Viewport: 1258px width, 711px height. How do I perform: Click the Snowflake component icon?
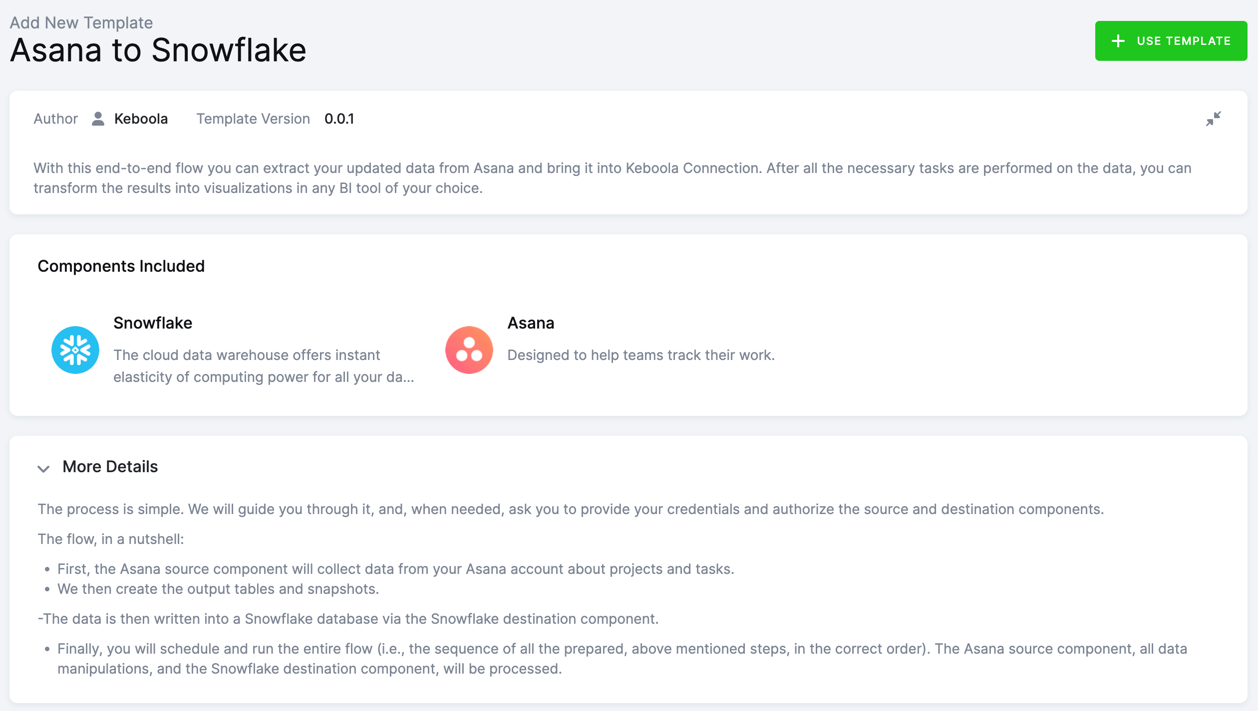tap(75, 350)
